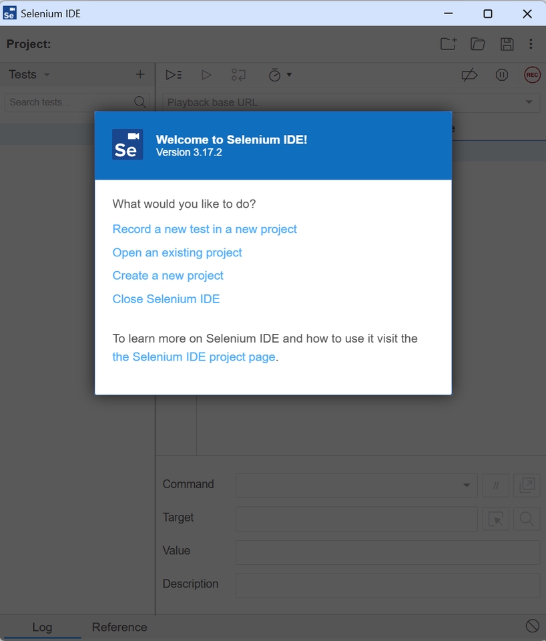Expand the Tests view dropdown
The image size is (546, 641).
(47, 74)
